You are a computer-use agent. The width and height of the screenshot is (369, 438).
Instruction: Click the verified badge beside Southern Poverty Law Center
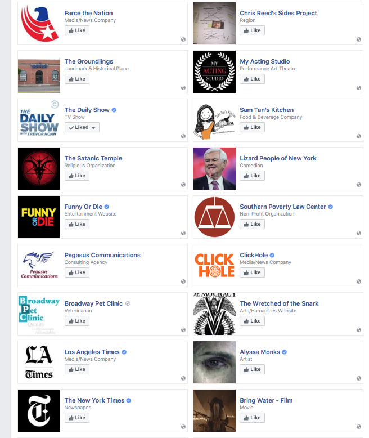click(x=331, y=207)
